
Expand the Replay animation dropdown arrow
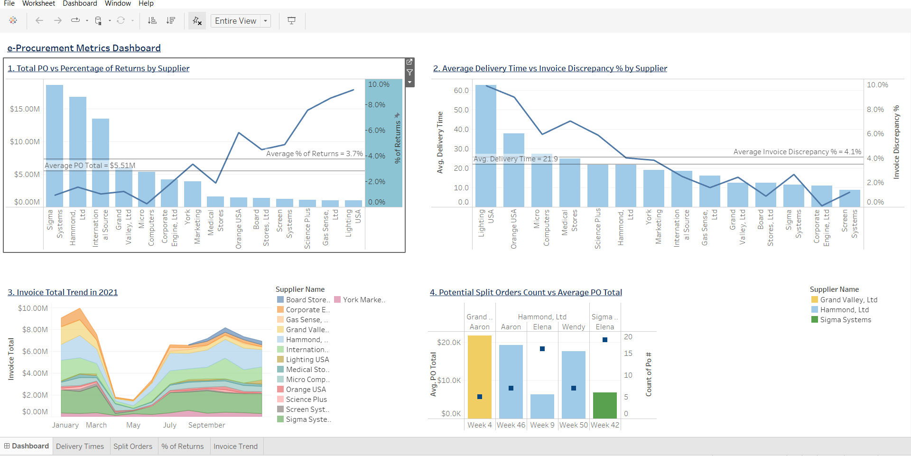click(x=87, y=21)
